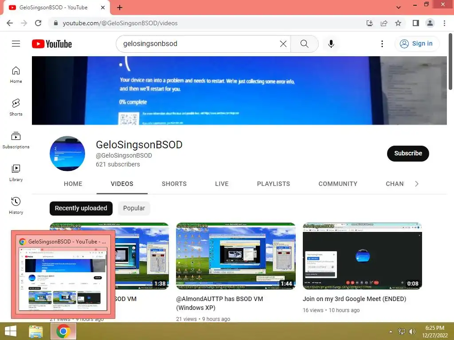Image resolution: width=454 pixels, height=340 pixels.
Task: Show hidden system tray icons
Action: [x=391, y=332]
